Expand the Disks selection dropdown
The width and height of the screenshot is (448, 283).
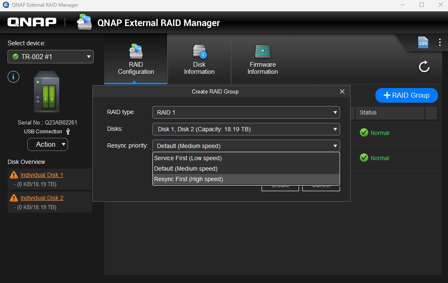coord(246,129)
